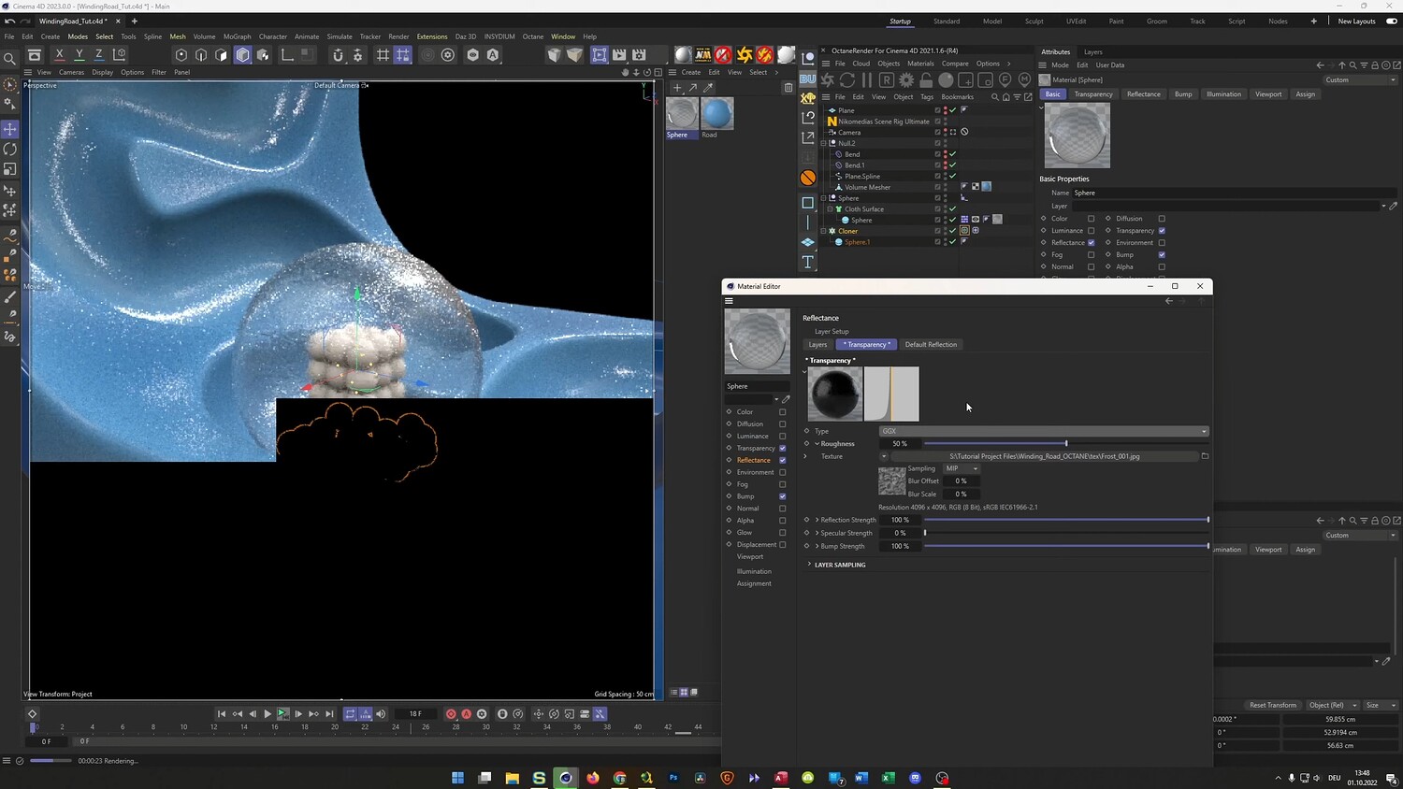Screen dimensions: 1403x789
Task: Click the Reset Transform button
Action: click(1272, 705)
